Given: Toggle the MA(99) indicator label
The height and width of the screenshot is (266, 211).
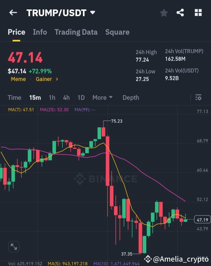Looking at the screenshot, I should click(84, 109).
